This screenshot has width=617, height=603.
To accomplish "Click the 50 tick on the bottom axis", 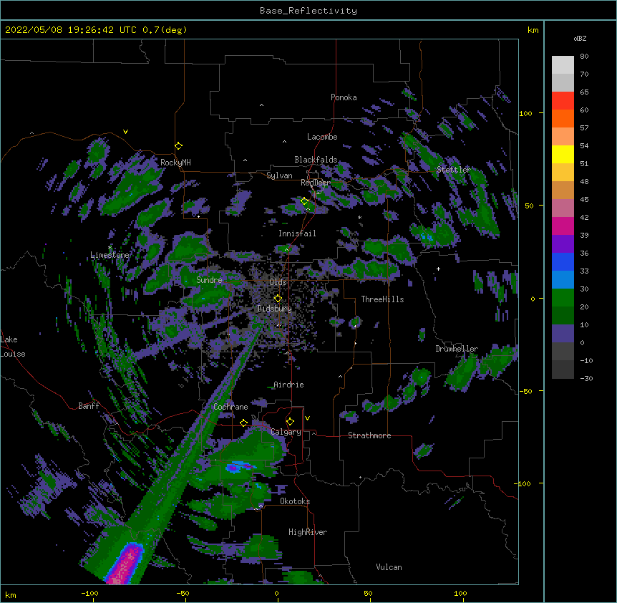I will coord(368,593).
